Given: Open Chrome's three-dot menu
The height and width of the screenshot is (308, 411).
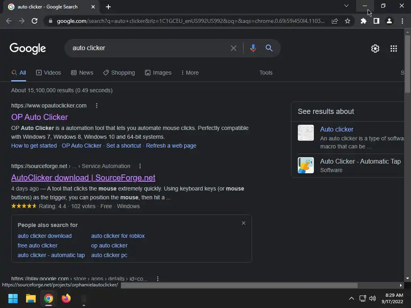Looking at the screenshot, I should click(402, 21).
